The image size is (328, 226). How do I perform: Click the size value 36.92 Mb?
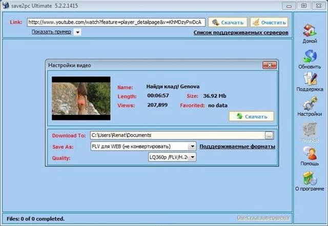[215, 96]
